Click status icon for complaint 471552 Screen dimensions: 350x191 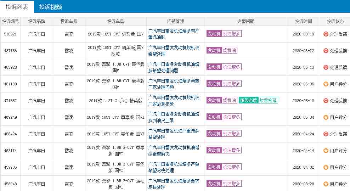click(x=326, y=101)
